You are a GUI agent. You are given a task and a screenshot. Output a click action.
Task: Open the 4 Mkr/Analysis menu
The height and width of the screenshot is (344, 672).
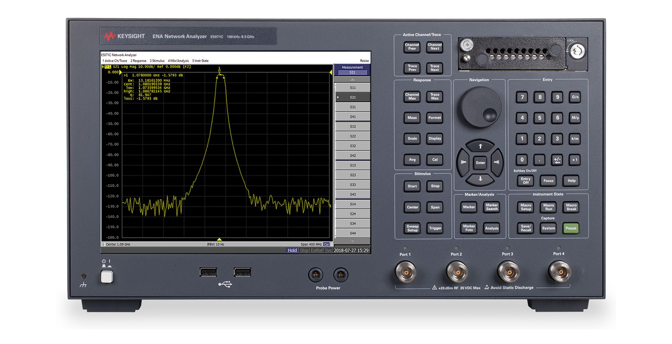pyautogui.click(x=178, y=61)
